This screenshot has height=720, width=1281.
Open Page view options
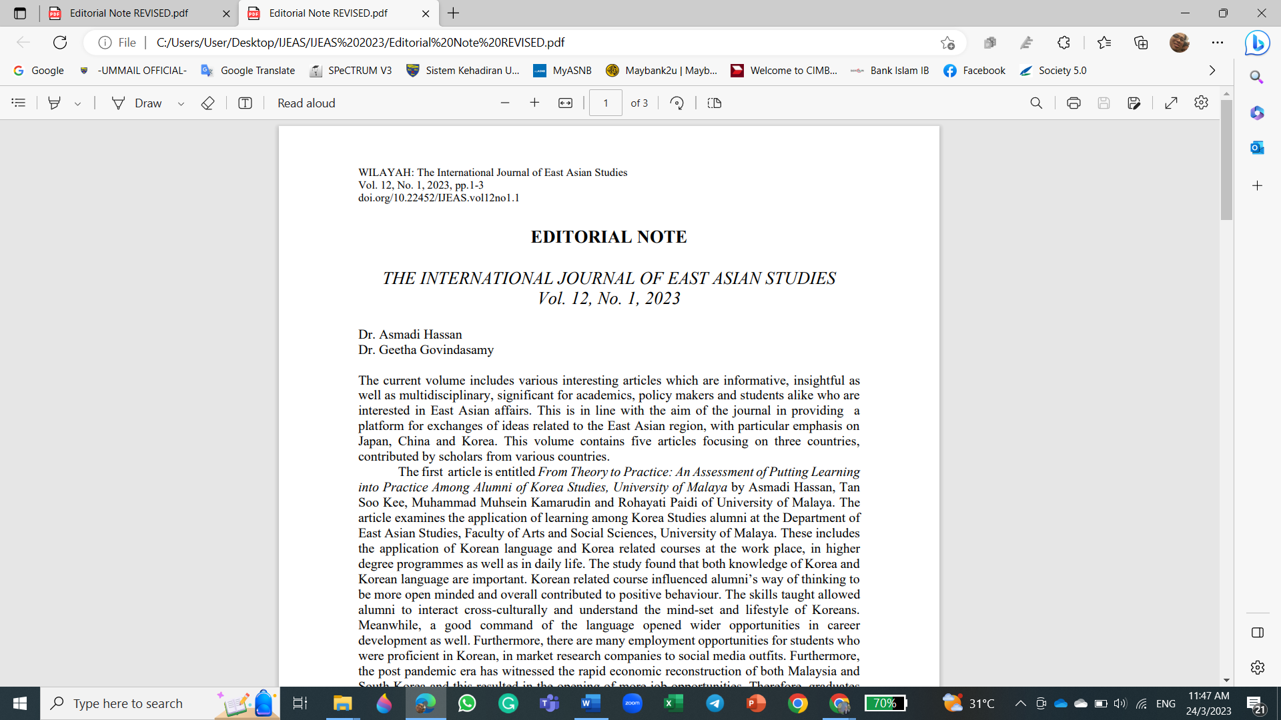click(x=714, y=103)
